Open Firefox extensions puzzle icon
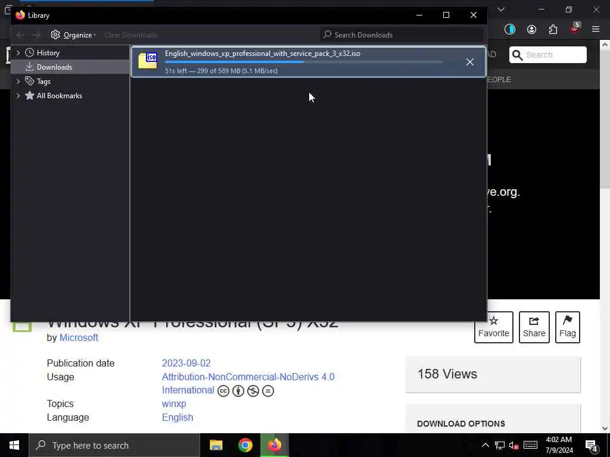Image resolution: width=610 pixels, height=457 pixels. click(x=553, y=30)
